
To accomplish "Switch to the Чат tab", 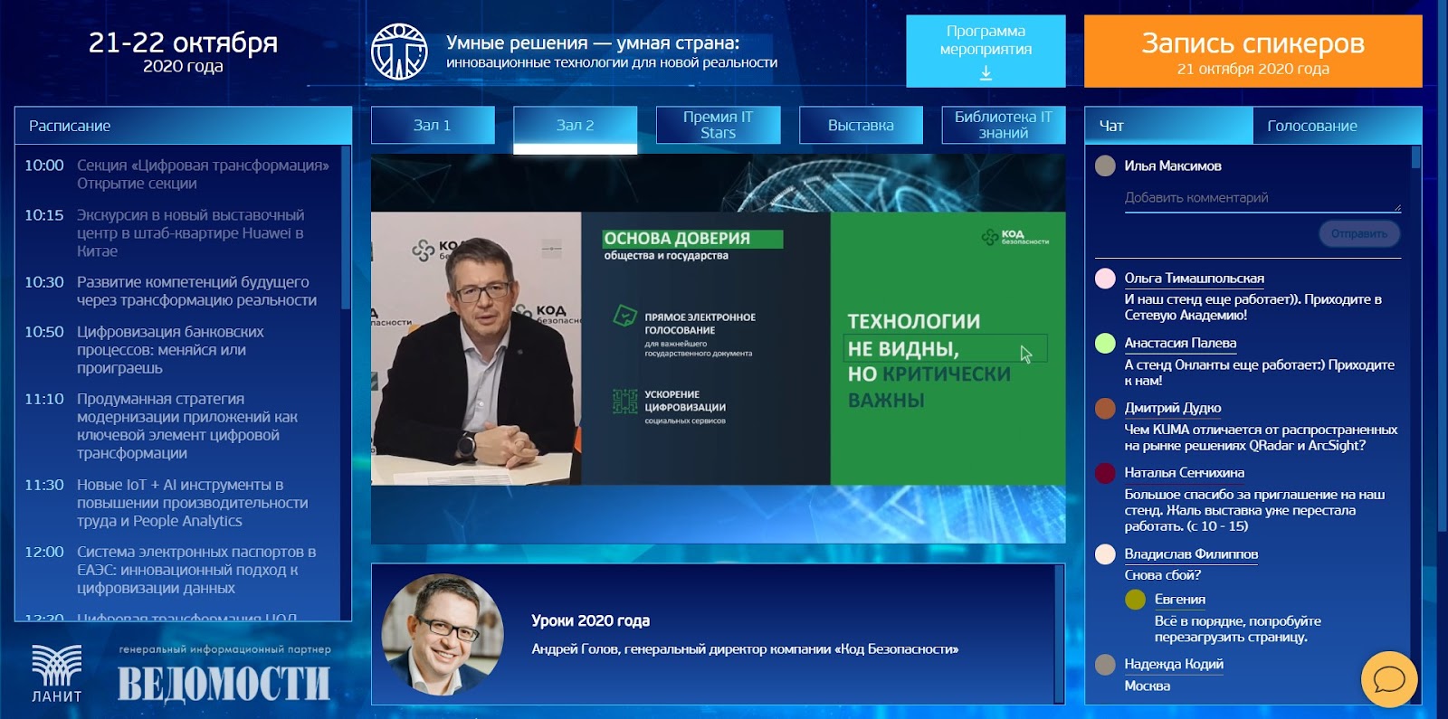I will [x=1168, y=126].
